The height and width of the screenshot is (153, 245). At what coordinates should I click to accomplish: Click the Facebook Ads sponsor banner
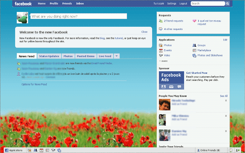[171, 81]
